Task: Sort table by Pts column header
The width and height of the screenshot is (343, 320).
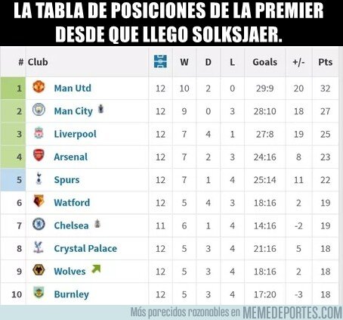Action: click(325, 62)
